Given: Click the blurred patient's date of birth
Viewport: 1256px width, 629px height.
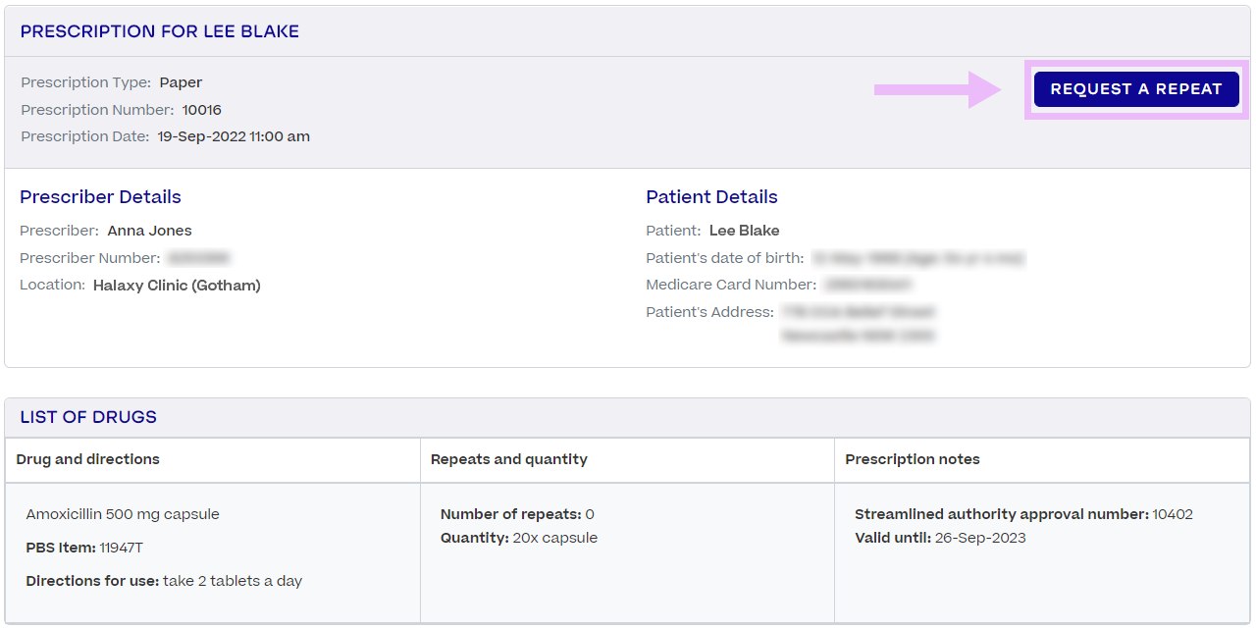Looking at the screenshot, I should pyautogui.click(x=917, y=258).
